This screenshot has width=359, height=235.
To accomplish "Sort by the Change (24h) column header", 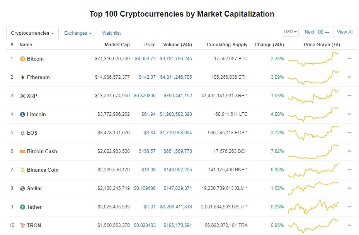I will coord(269,45).
